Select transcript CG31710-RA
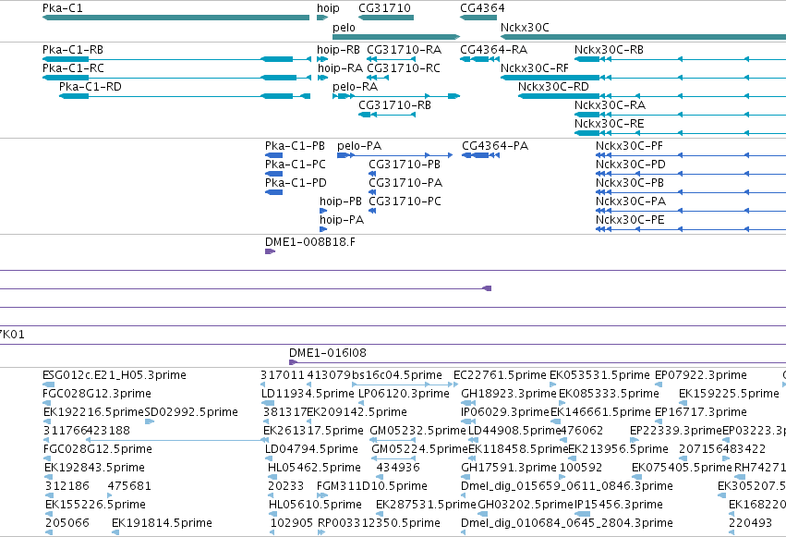Screen dimensions: 786x537 tap(391, 59)
